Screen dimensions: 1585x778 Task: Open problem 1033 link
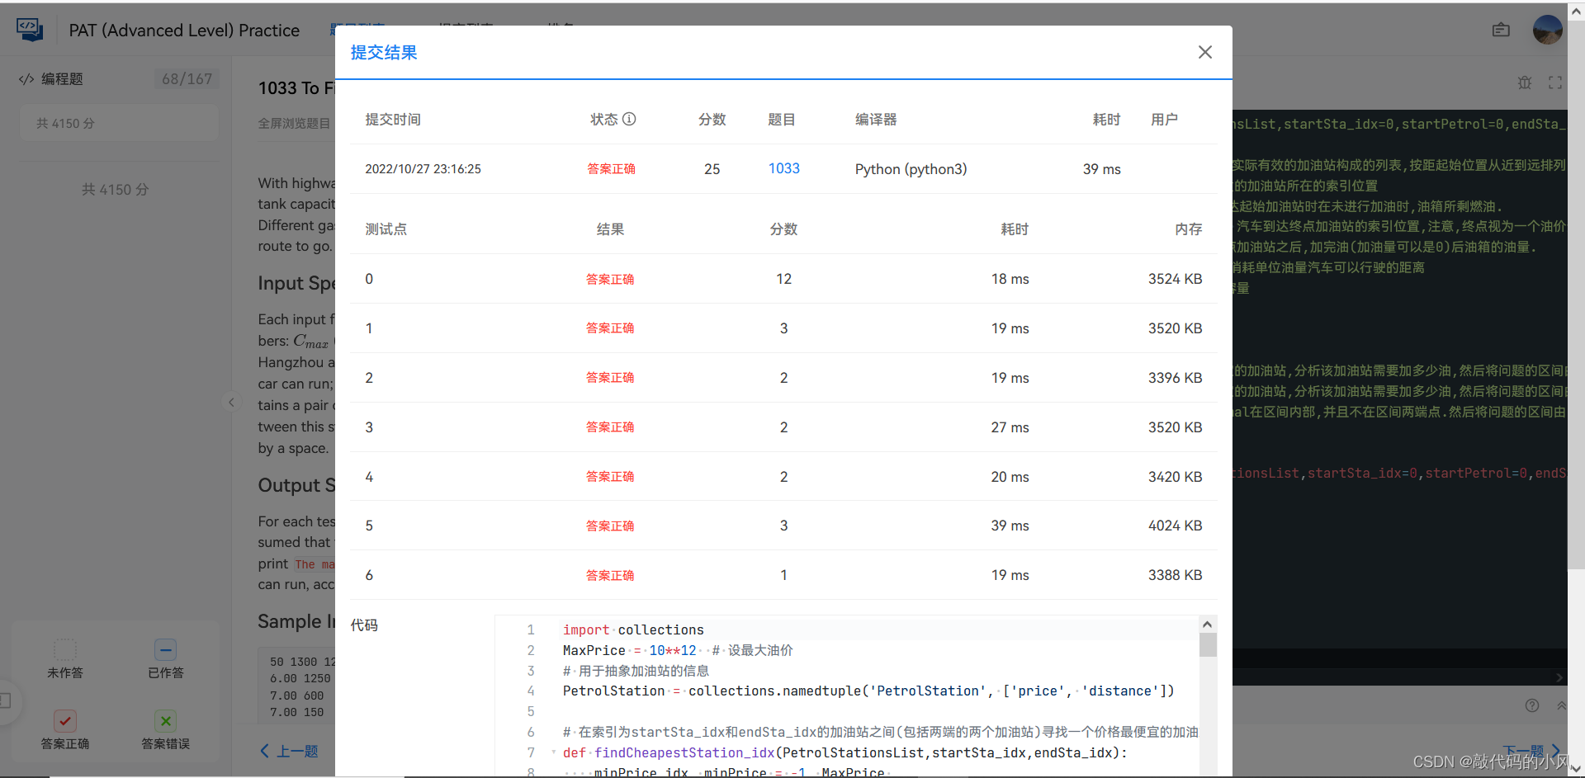[x=783, y=168]
